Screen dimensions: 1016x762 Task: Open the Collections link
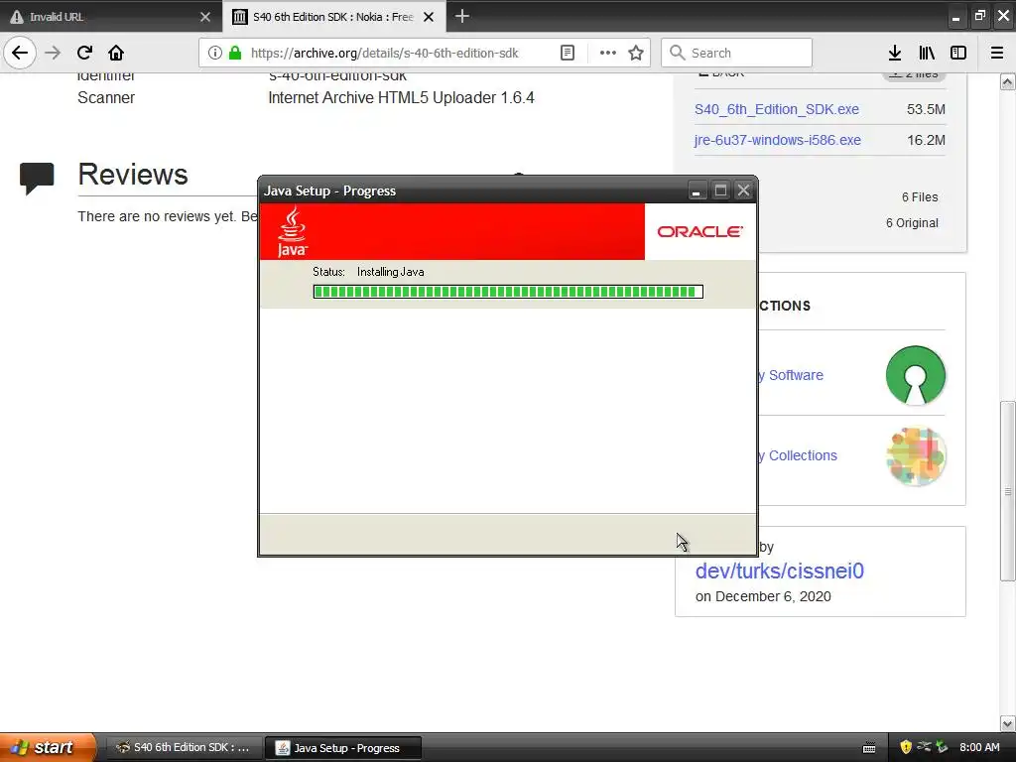798,455
